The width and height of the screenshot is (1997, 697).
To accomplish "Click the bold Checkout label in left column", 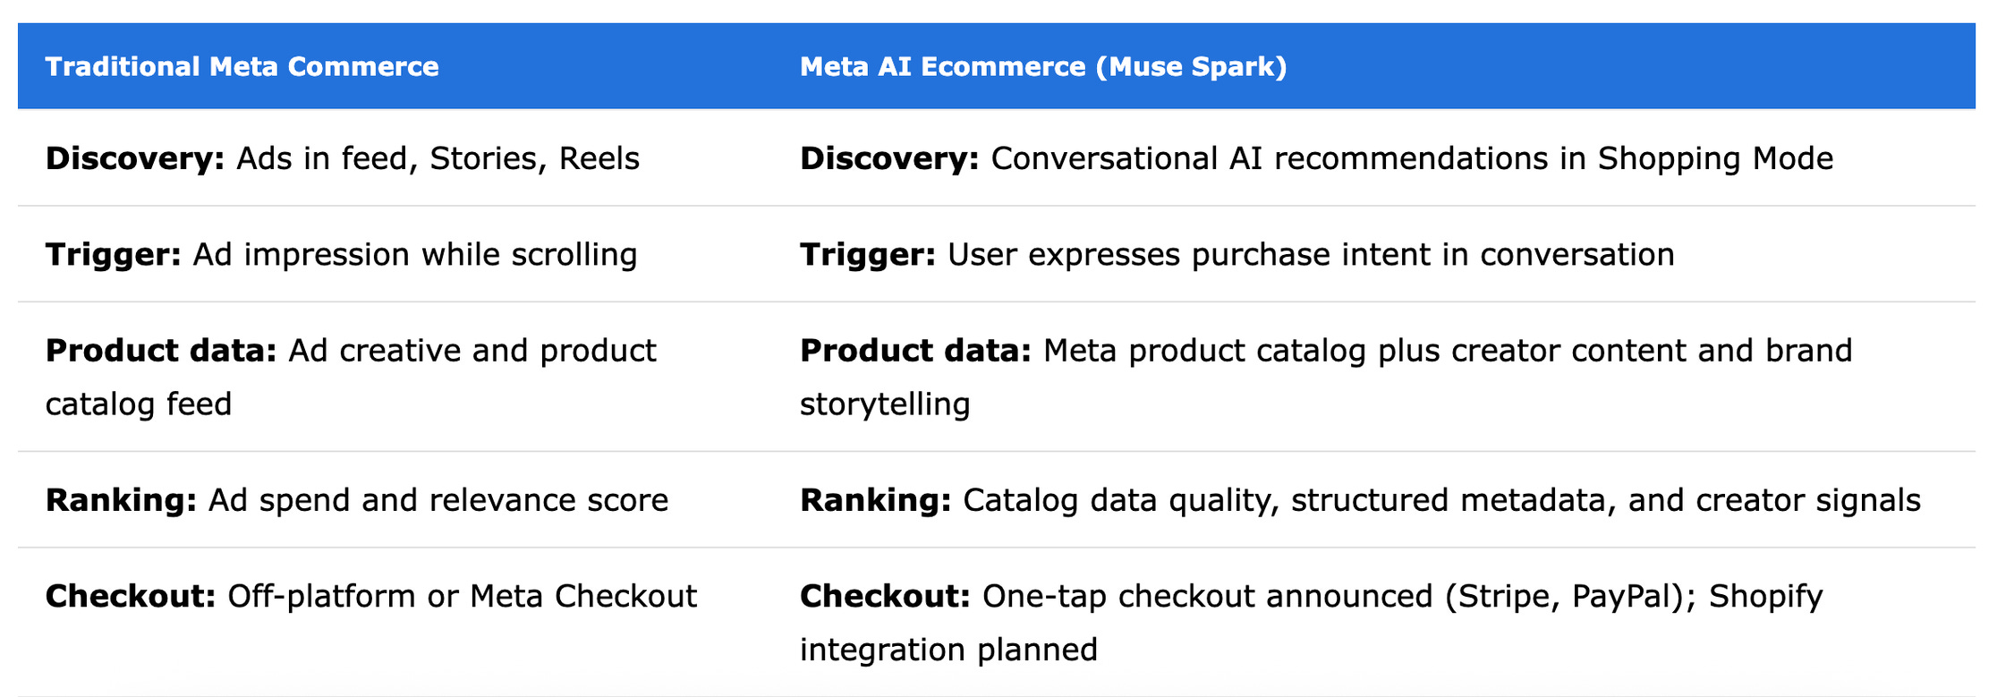I will (x=131, y=596).
